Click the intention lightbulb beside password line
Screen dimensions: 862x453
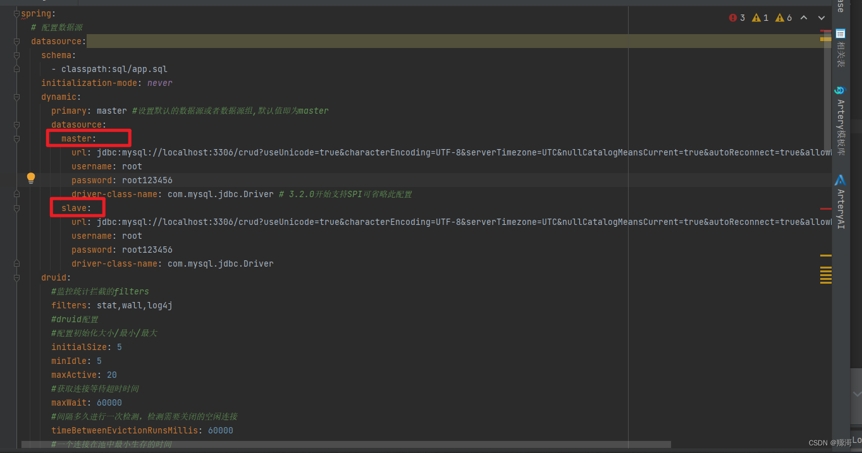30,179
